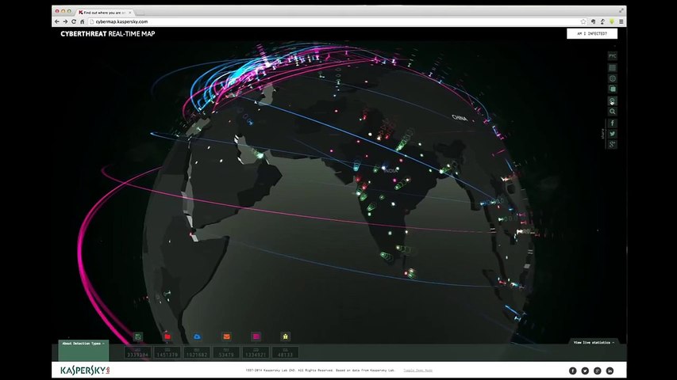
Task: Click the 48133 counter box
Action: click(x=285, y=353)
